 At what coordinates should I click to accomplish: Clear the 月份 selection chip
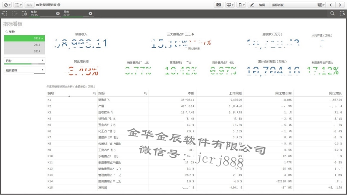click(90, 13)
